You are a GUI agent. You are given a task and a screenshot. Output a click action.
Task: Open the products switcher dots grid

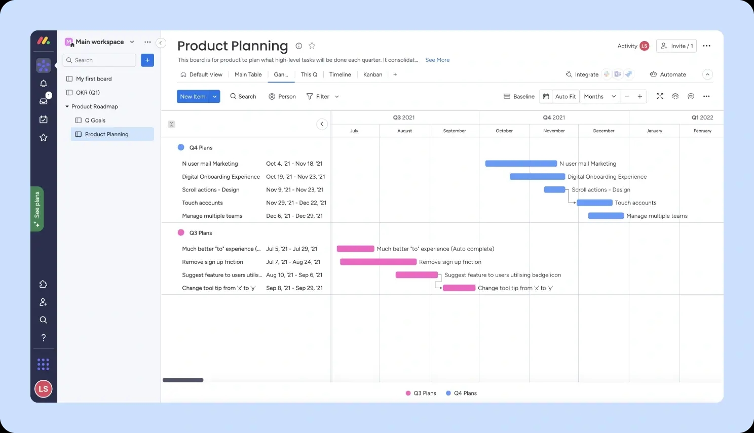tap(44, 364)
